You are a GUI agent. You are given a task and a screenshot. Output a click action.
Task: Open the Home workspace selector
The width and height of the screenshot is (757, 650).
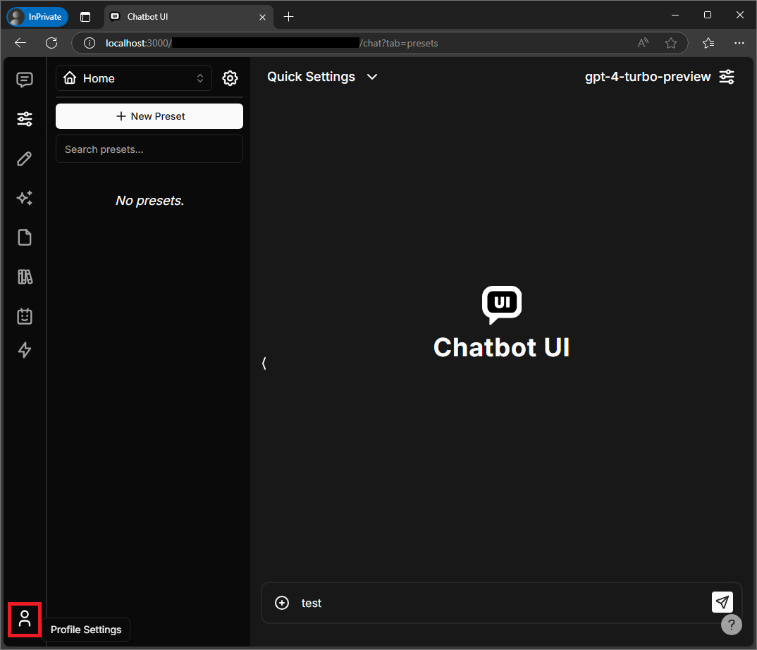point(134,78)
